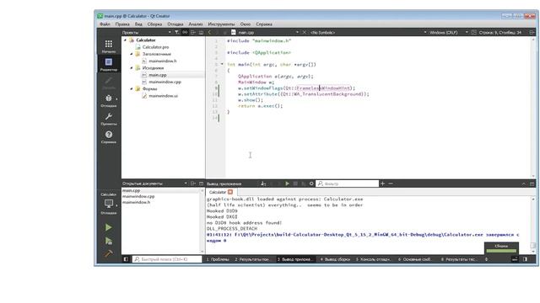Screen dimensions: 540x303
Task: Go back in editor navigation history
Action: pos(209,32)
